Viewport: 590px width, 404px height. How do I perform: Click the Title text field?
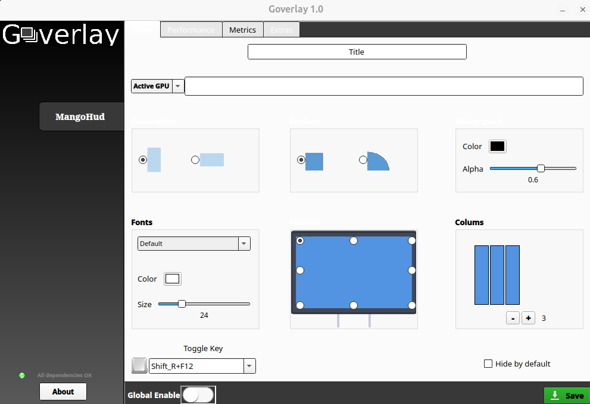[357, 52]
